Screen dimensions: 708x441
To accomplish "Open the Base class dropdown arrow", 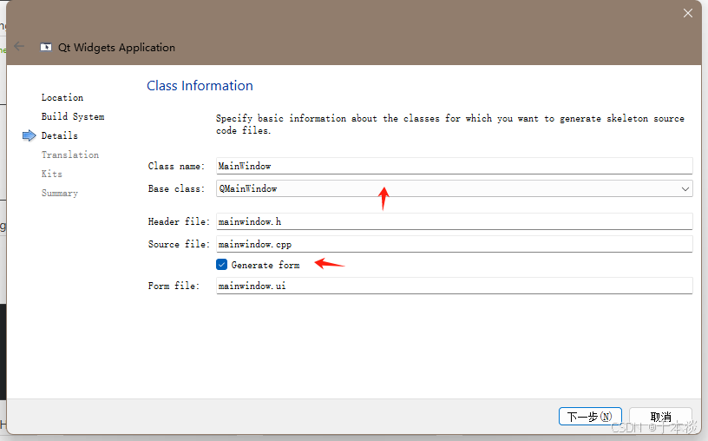I will pyautogui.click(x=685, y=189).
